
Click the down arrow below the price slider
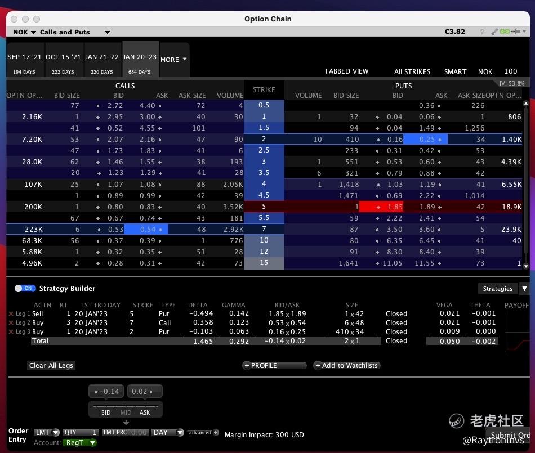[x=126, y=423]
